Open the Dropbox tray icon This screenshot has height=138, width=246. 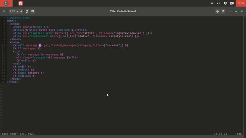tap(225, 3)
